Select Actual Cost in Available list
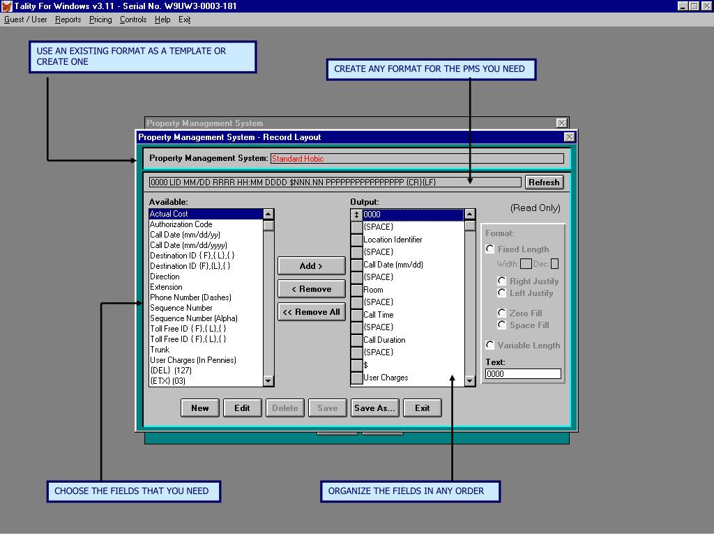The width and height of the screenshot is (714, 535). (206, 214)
